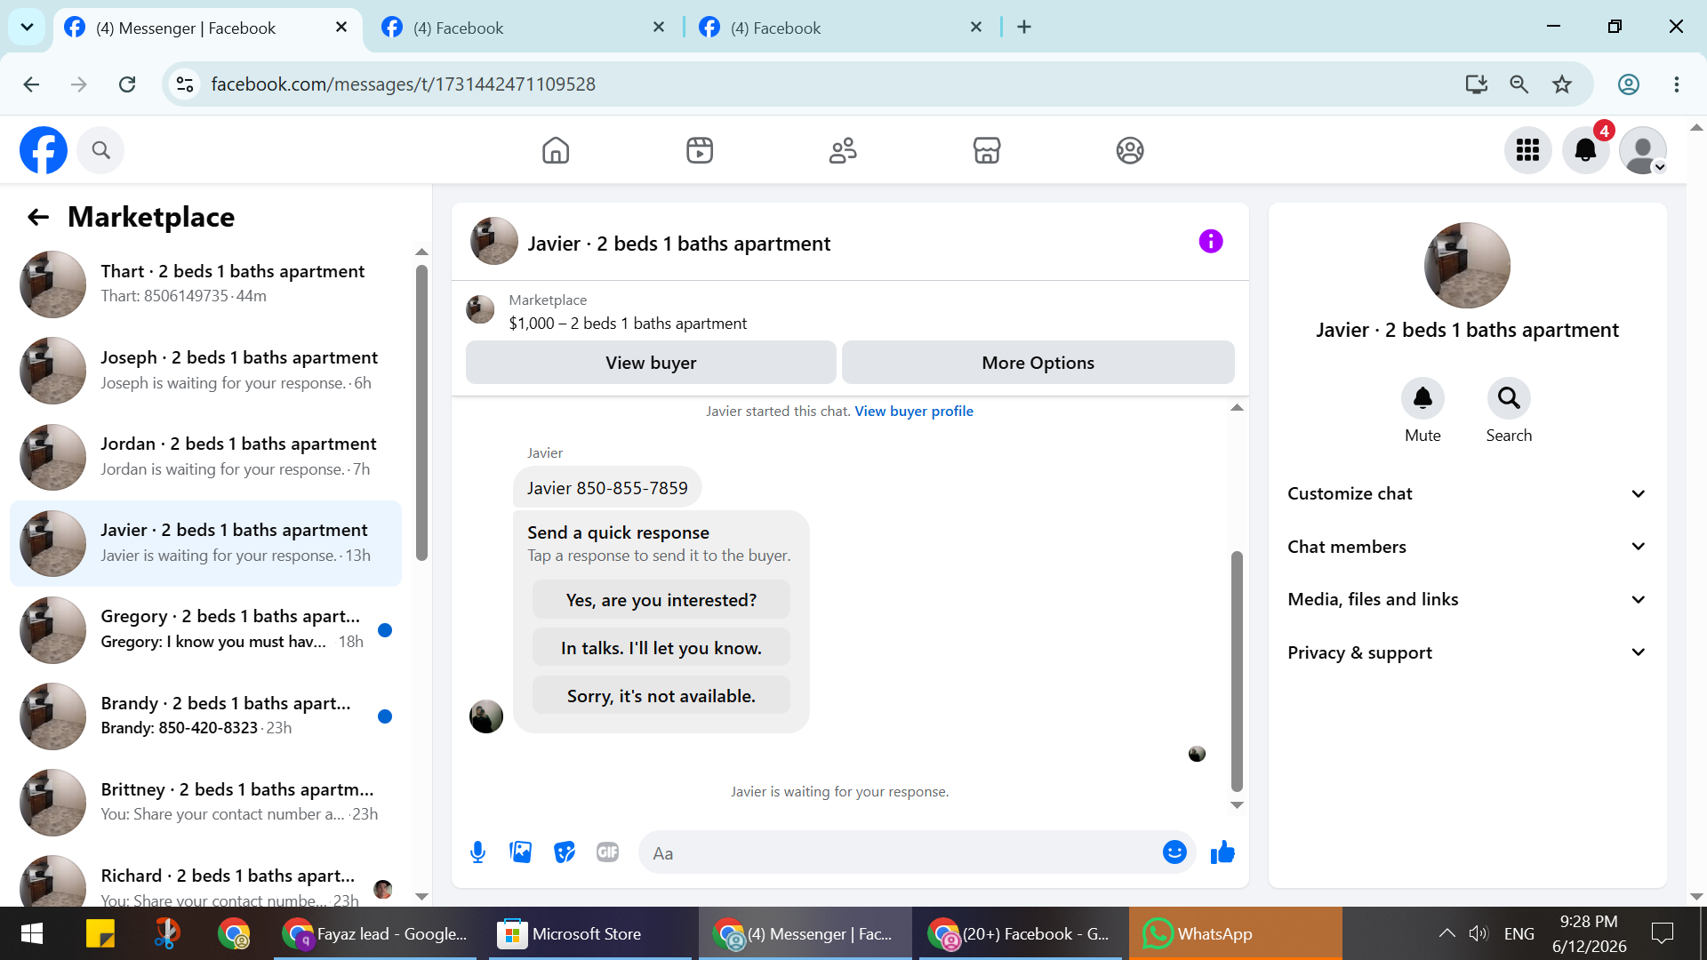Switch to the second Facebook browser tab

(x=525, y=28)
